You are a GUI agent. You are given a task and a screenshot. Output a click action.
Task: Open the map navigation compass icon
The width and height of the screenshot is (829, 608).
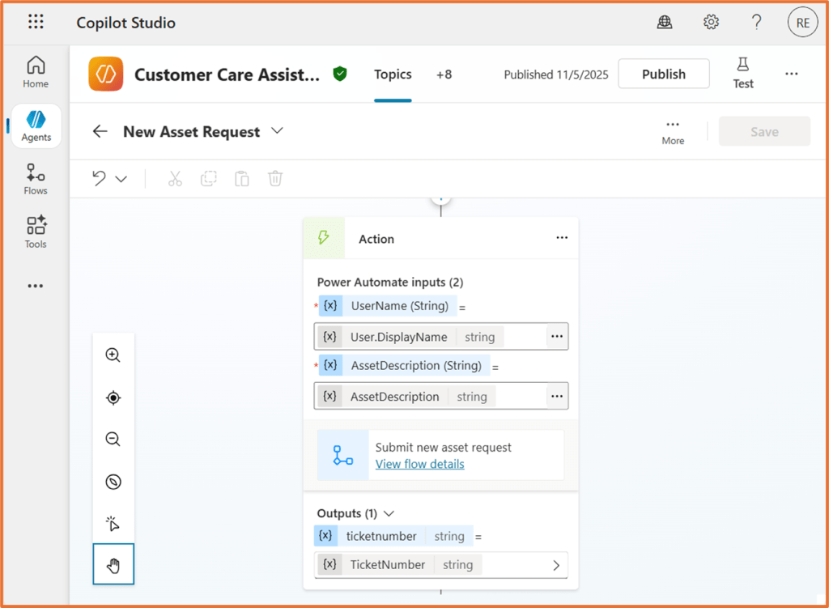(113, 482)
